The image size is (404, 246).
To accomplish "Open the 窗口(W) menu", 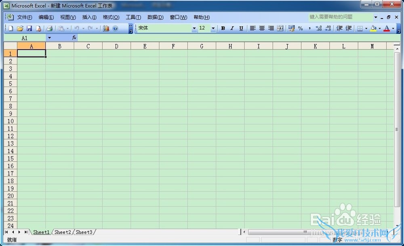I will point(179,17).
